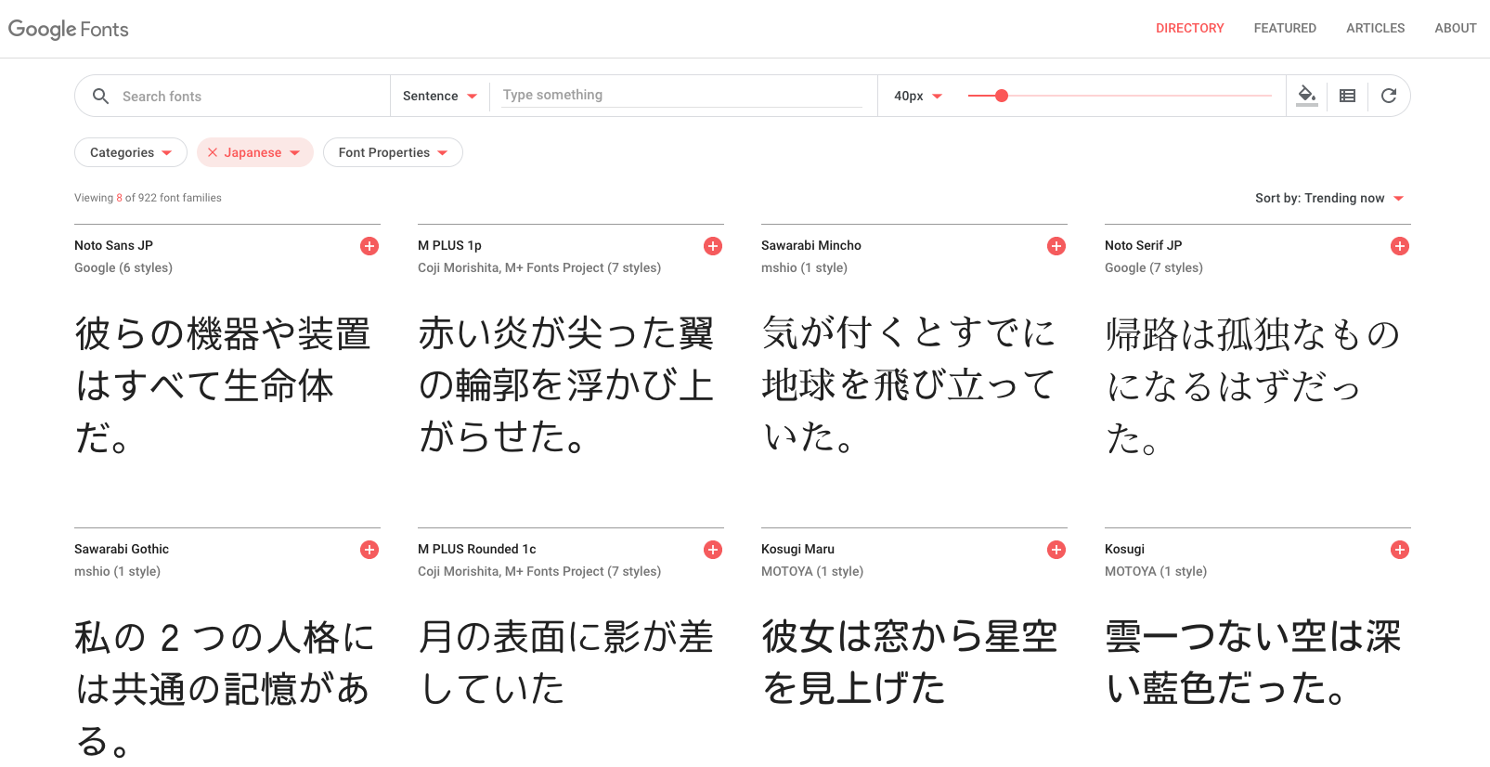The image size is (1490, 767).
Task: Go to the FEATURED tab
Action: pyautogui.click(x=1285, y=28)
